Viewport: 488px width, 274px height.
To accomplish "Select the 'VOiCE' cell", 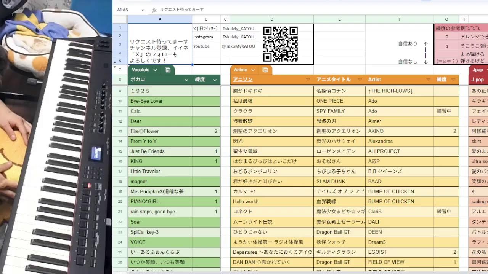I will 160,242.
